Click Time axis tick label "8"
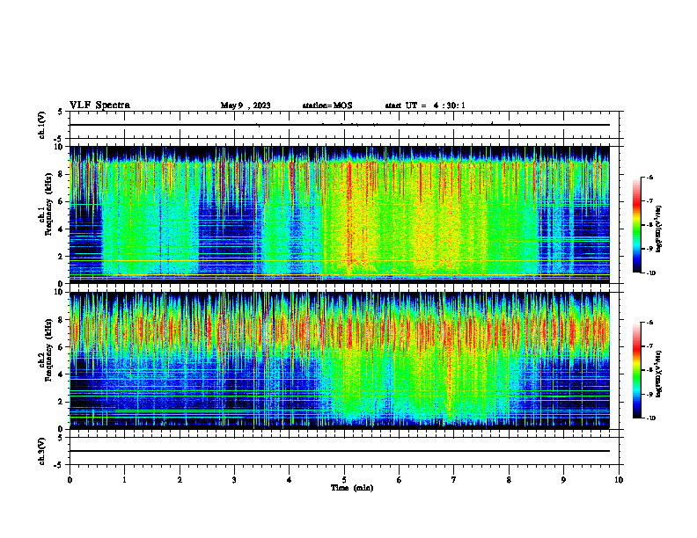 509,480
